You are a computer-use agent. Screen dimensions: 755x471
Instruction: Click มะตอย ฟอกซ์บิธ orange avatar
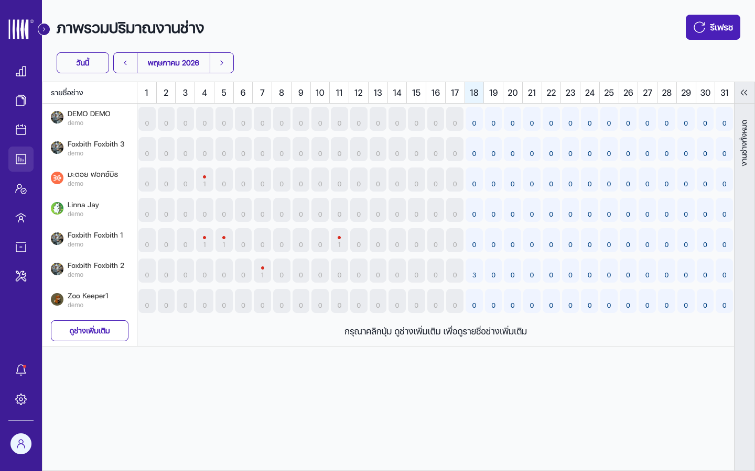tap(57, 178)
